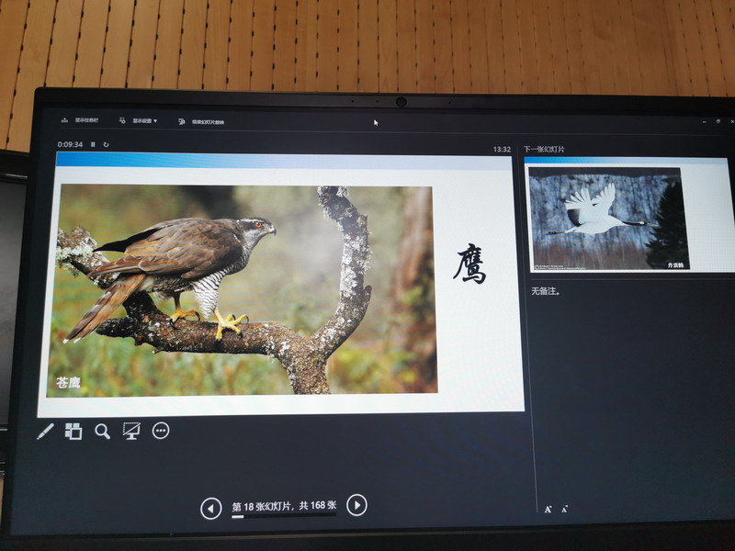Click the slide counter text 第 18 张幻灯片

[x=283, y=506]
